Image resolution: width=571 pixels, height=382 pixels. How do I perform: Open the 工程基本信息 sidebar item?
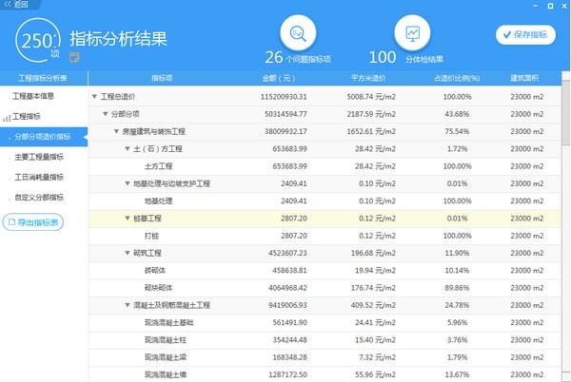[39, 96]
